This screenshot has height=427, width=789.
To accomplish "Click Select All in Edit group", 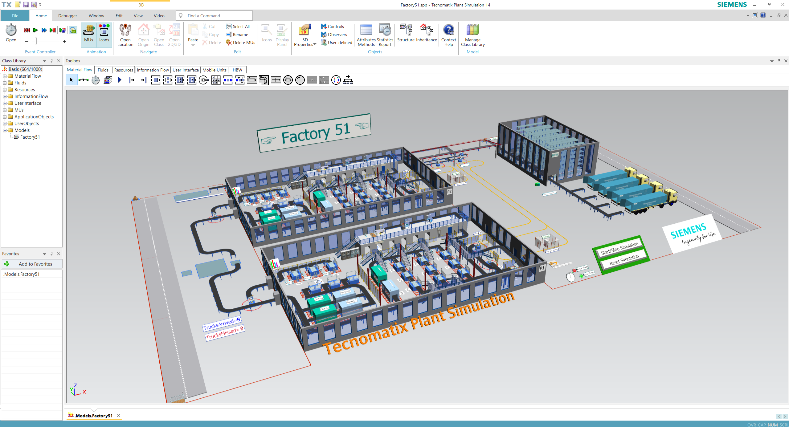I will (238, 26).
